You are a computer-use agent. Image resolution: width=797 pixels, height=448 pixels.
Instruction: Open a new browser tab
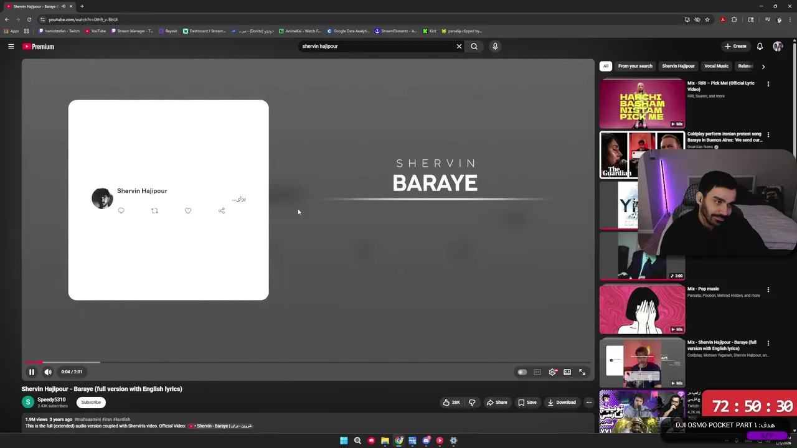82,6
